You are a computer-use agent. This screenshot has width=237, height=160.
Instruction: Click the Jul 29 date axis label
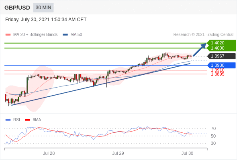click(x=118, y=153)
